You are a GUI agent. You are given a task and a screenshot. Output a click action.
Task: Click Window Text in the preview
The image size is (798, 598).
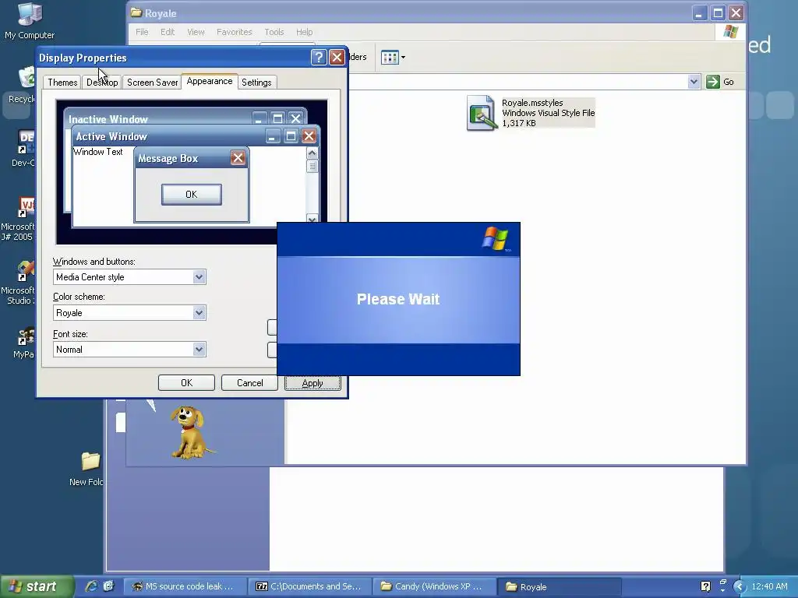tap(97, 152)
